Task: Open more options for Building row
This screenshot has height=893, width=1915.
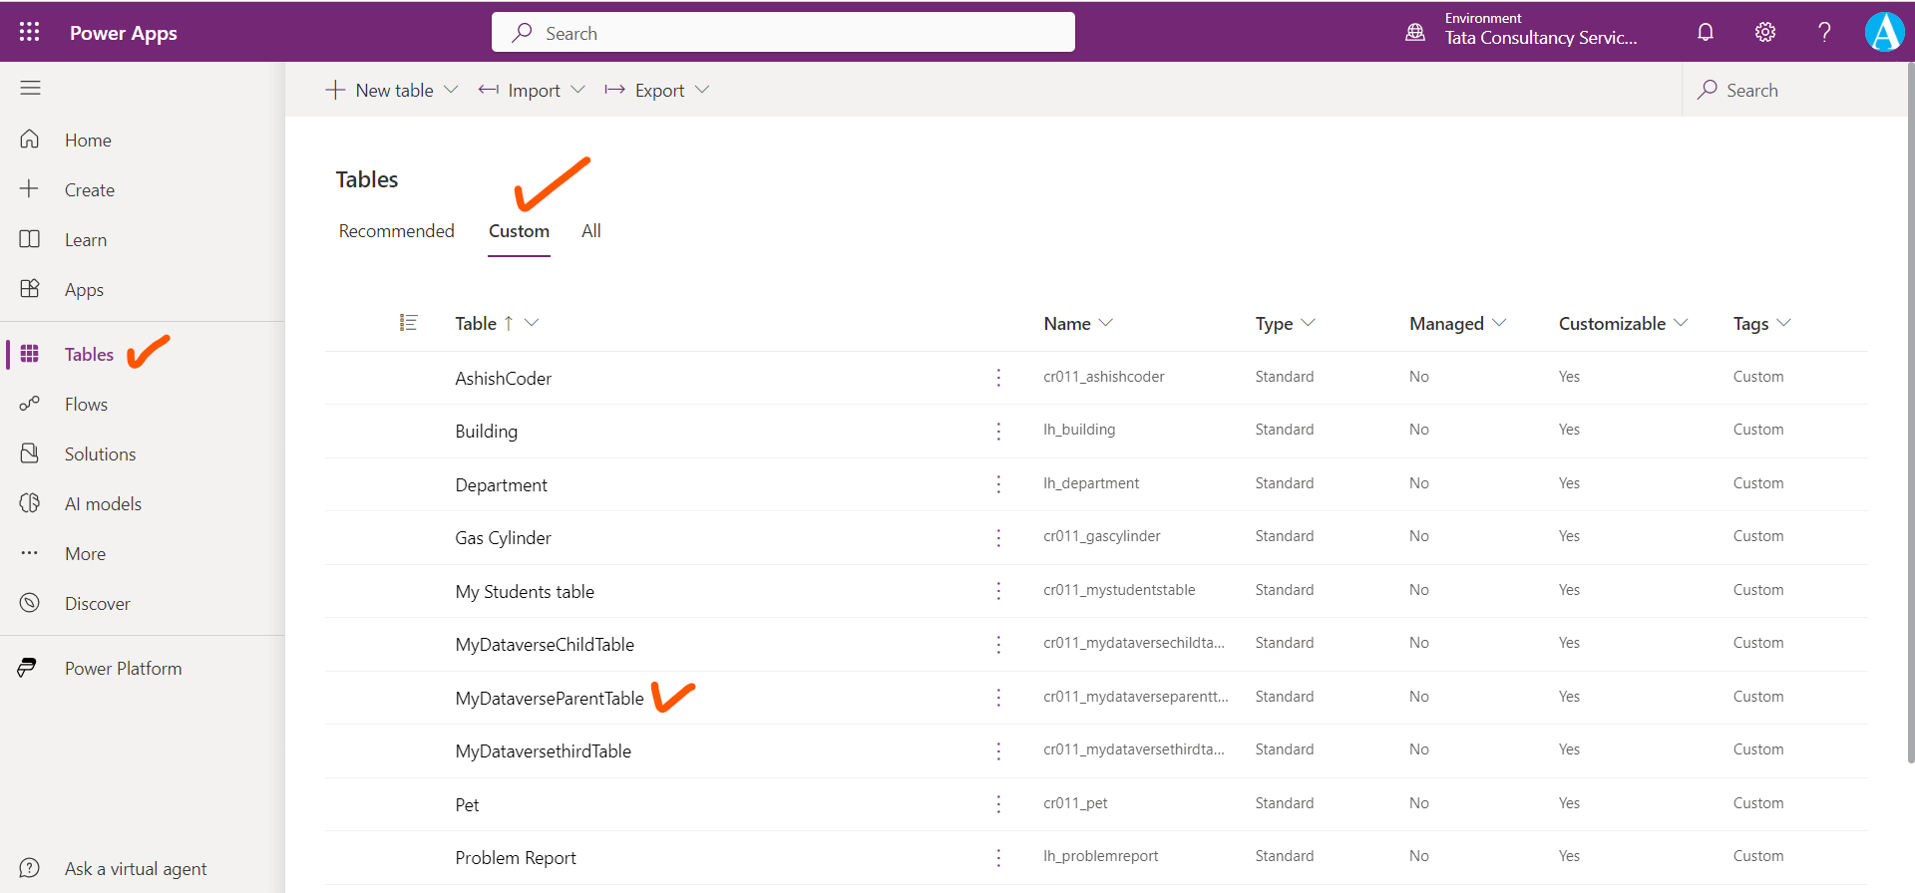Action: [998, 431]
